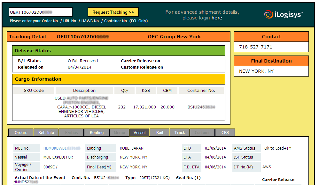The height and width of the screenshot is (185, 319).
Task: Click the Request Tracking button
Action: pyautogui.click(x=113, y=12)
